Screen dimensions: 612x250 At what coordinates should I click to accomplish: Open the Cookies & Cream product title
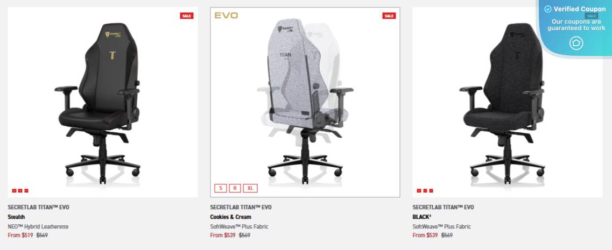pyautogui.click(x=231, y=217)
